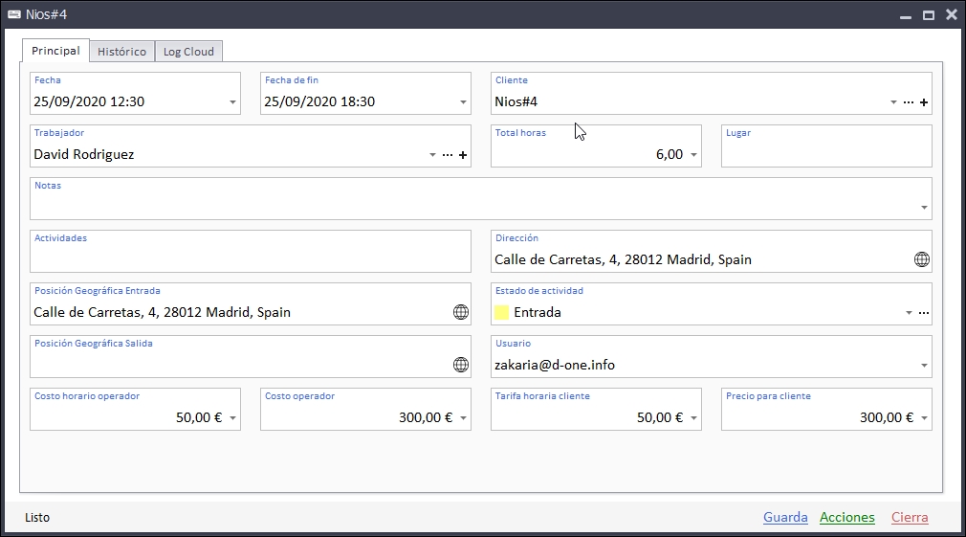This screenshot has width=966, height=537.
Task: Open Cliente lookup ellipsis button
Action: point(909,102)
